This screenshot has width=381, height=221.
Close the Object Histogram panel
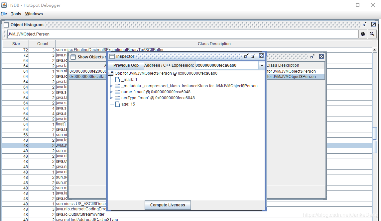click(x=374, y=24)
